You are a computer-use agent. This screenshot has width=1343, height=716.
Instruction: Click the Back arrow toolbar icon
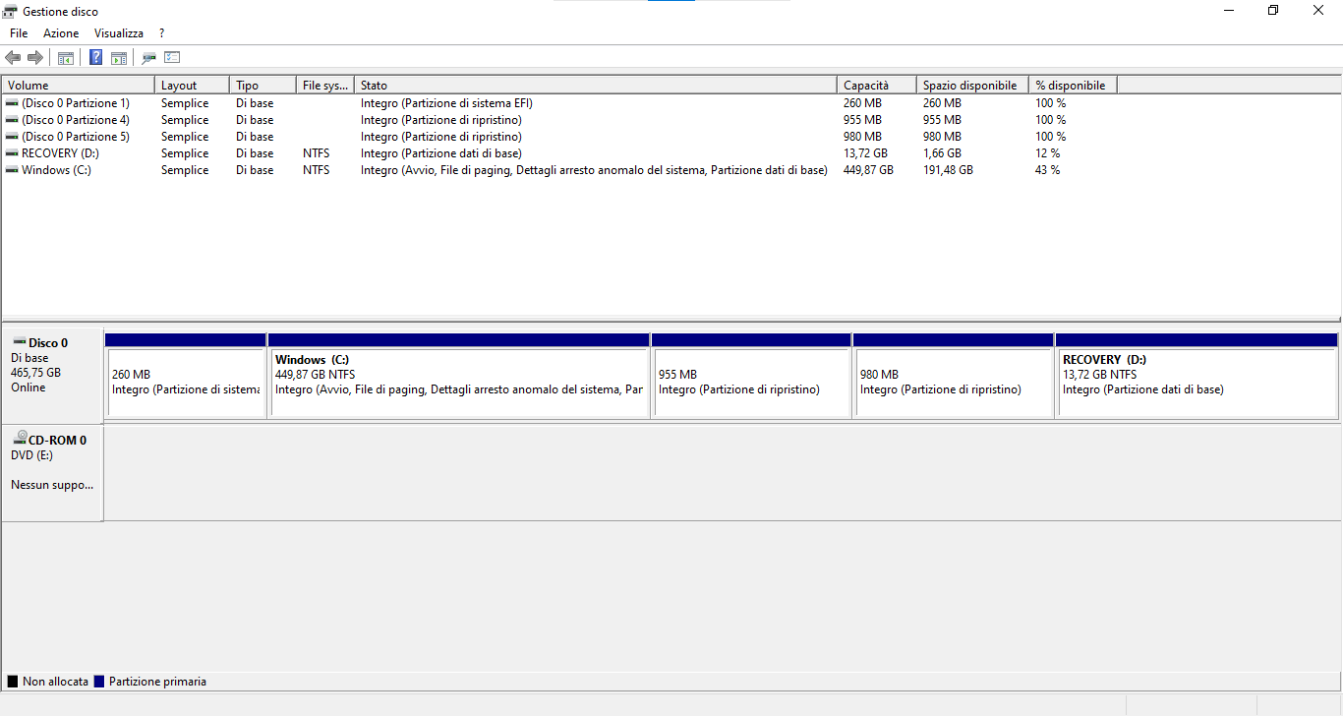(13, 58)
